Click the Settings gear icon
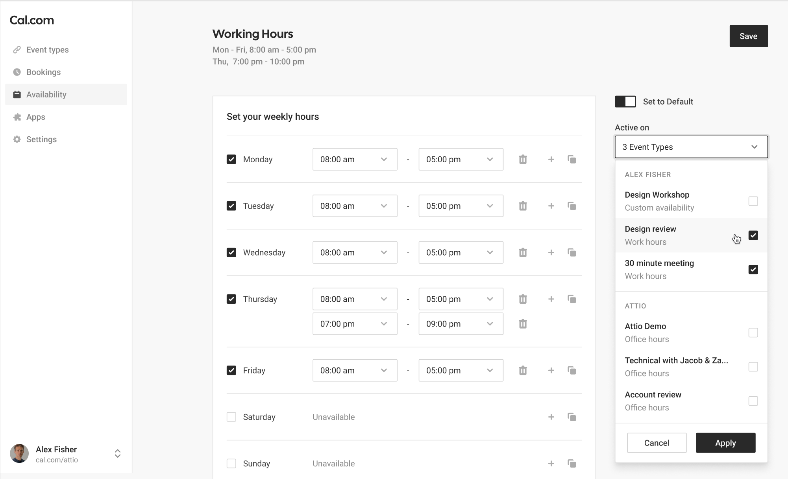Image resolution: width=788 pixels, height=479 pixels. 17,139
